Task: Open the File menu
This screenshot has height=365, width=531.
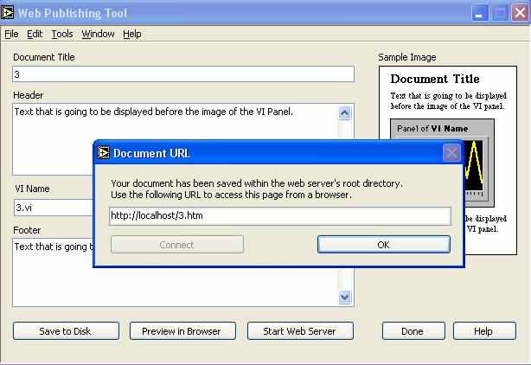Action: 11,34
